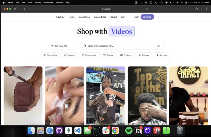Open the Apple menu
The height and width of the screenshot is (137, 211).
coord(4,2)
